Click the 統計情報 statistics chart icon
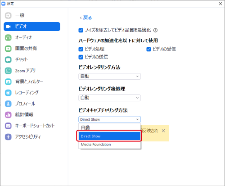The image size is (225, 186). 8,115
